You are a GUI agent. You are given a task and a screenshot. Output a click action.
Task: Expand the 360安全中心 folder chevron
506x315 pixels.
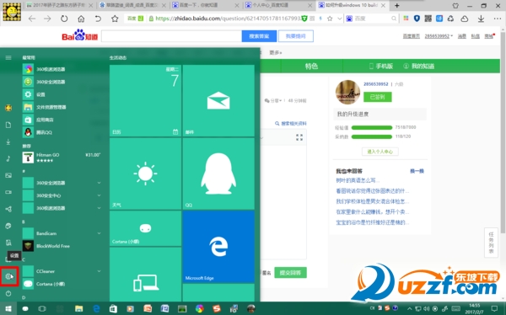pos(99,195)
